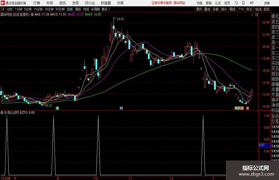The image size is (279, 180).
Task: Click the diamond icon above the chart
Action: [x=252, y=14]
